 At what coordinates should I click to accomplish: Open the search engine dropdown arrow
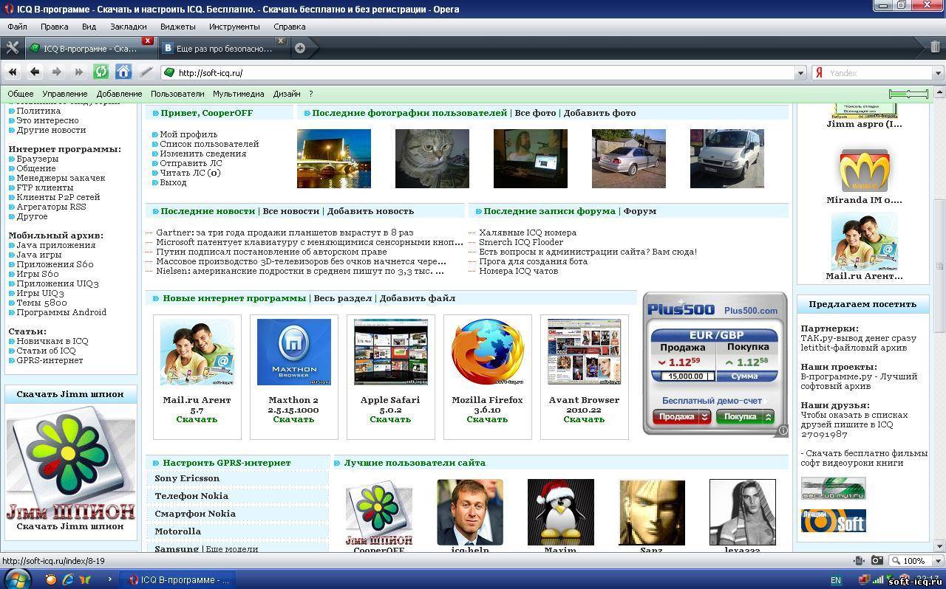click(937, 73)
